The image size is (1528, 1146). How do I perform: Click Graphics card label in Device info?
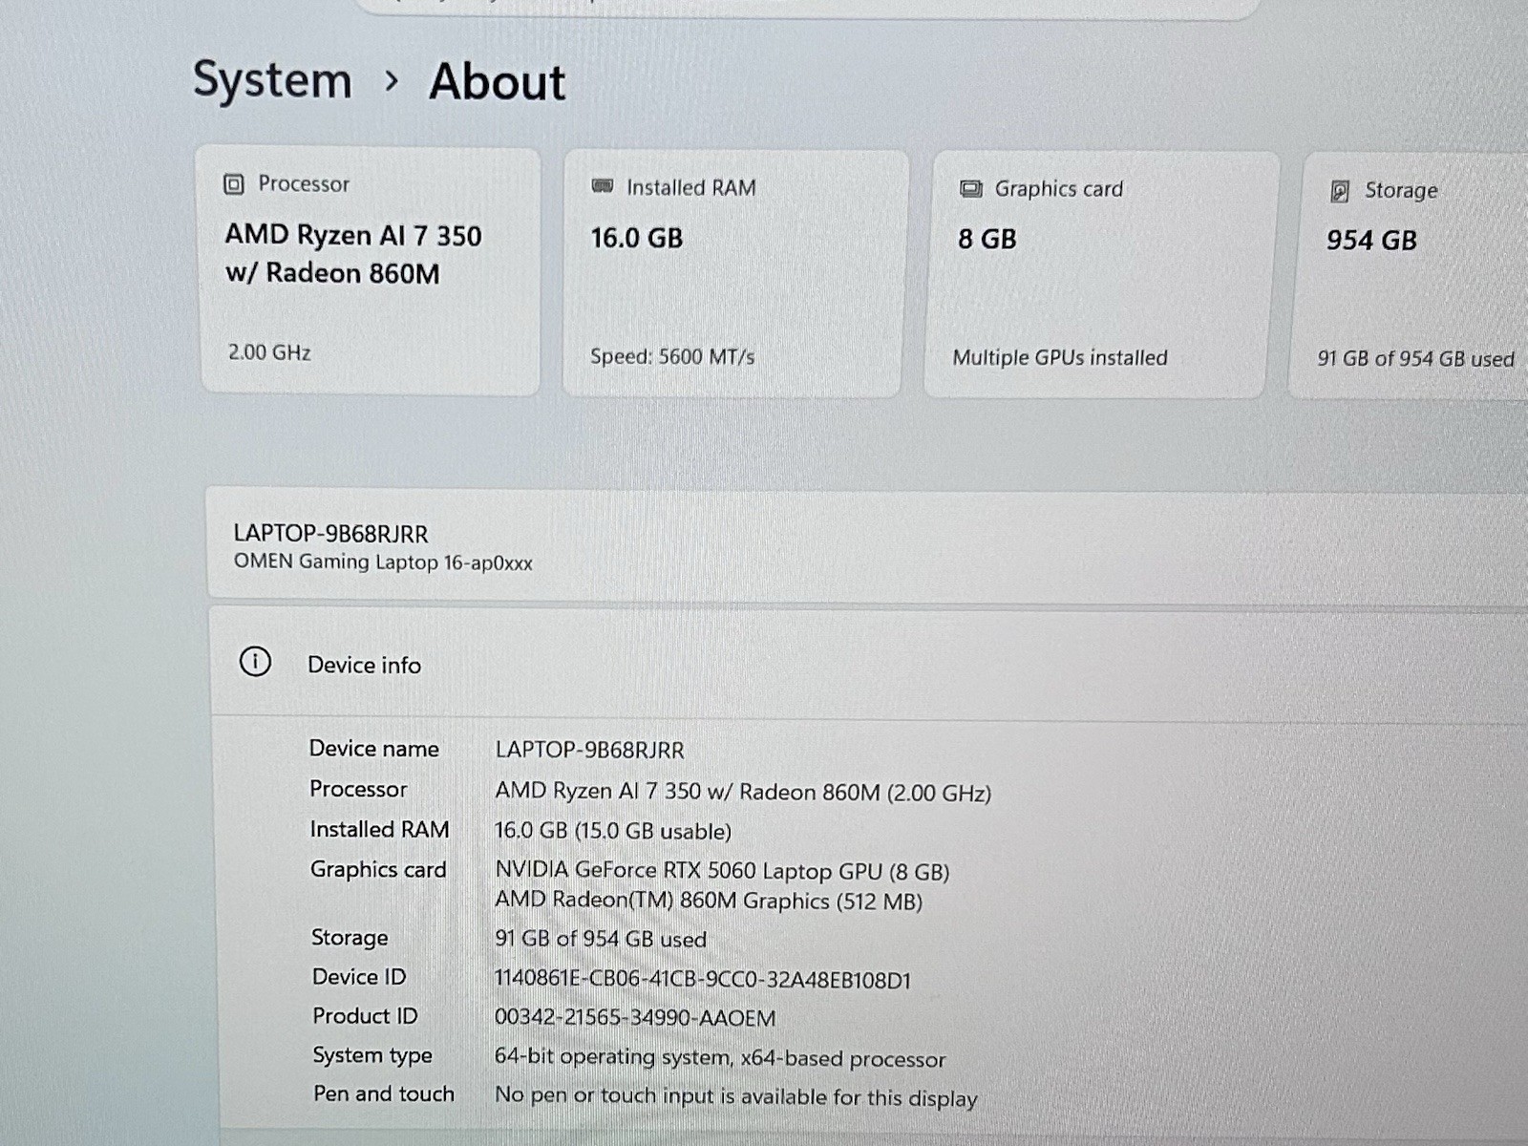pyautogui.click(x=378, y=869)
